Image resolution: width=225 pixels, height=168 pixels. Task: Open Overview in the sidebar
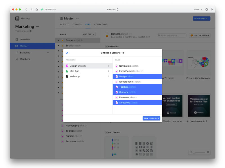point(33,39)
